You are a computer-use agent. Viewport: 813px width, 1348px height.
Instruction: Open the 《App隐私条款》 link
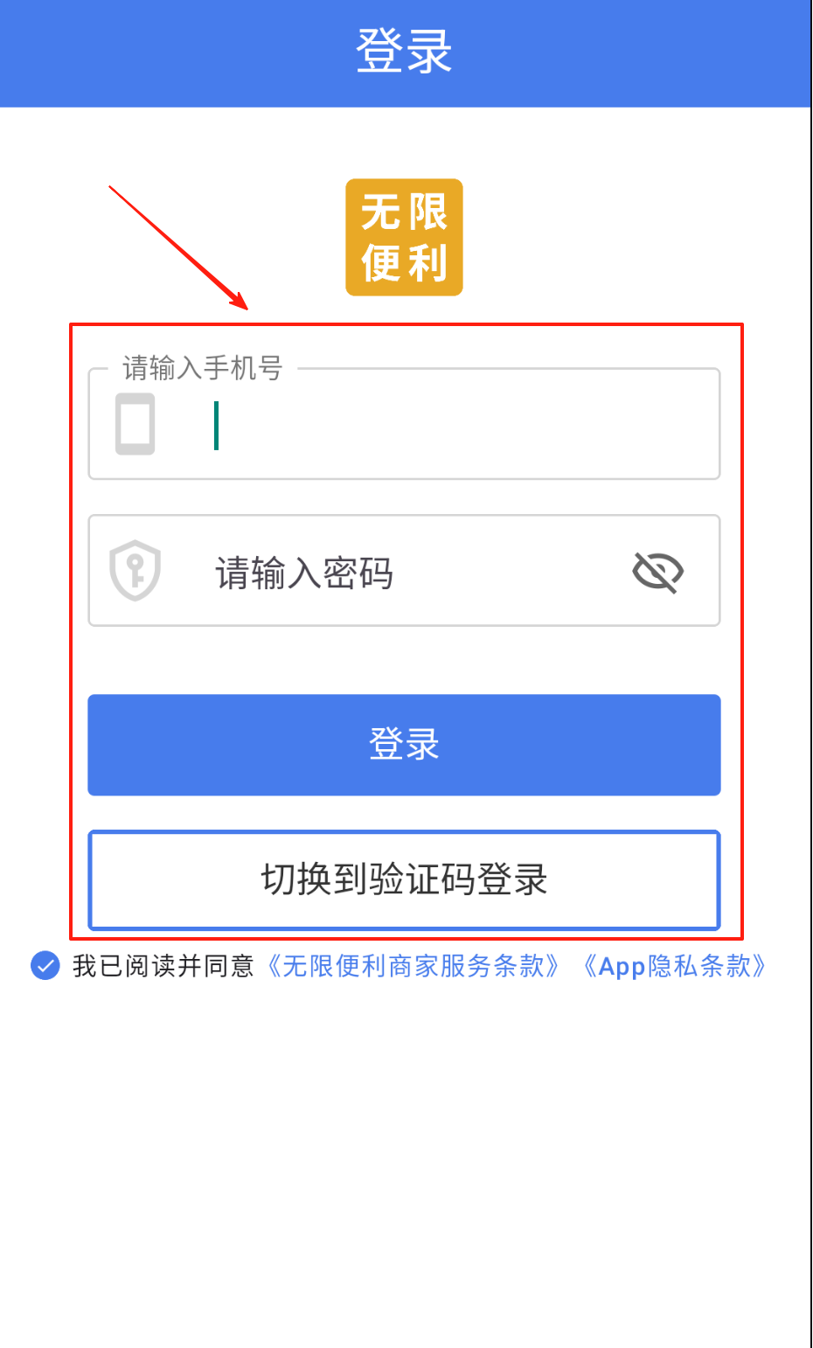(x=673, y=966)
